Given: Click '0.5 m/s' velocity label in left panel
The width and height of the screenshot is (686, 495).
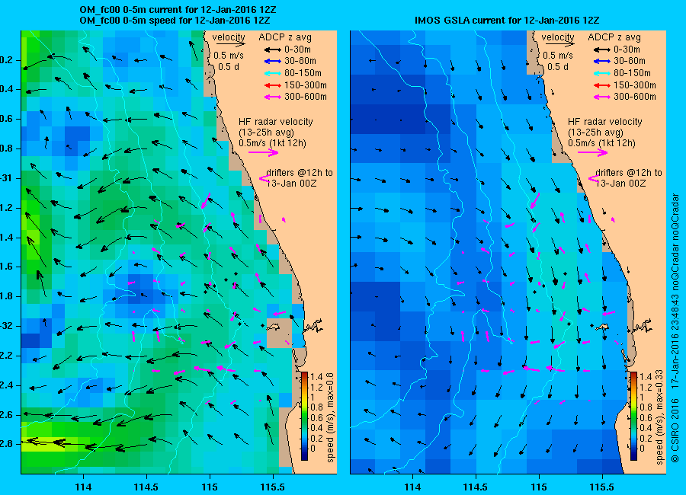Looking at the screenshot, I should click(x=229, y=56).
